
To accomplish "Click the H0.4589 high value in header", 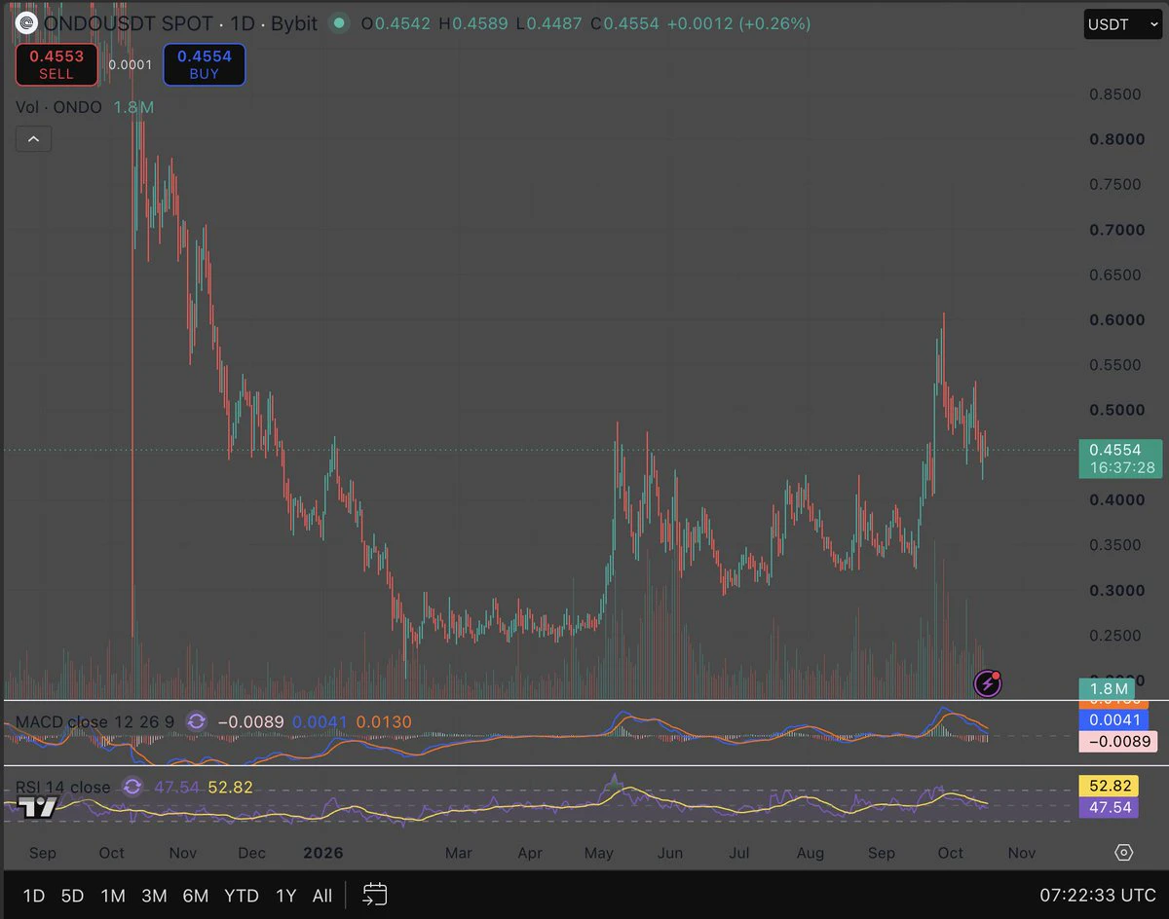I will click(472, 23).
